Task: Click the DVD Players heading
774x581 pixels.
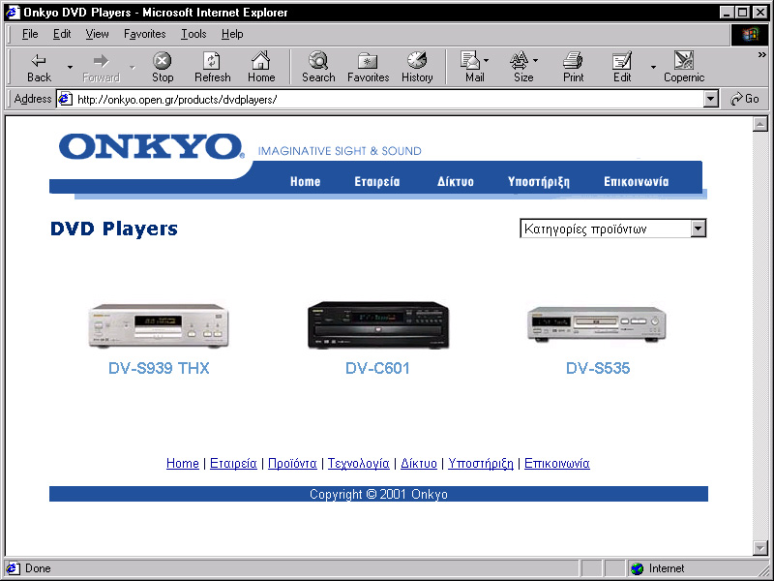Action: tap(114, 229)
